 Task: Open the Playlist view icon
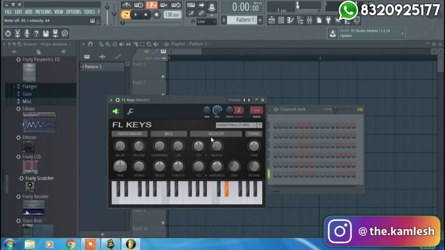[x=271, y=20]
